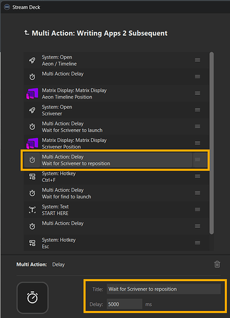Screen dimensions: 230x318
Task: Click stopwatch icon for Wait for Scrivener to reposition
Action: point(32,160)
